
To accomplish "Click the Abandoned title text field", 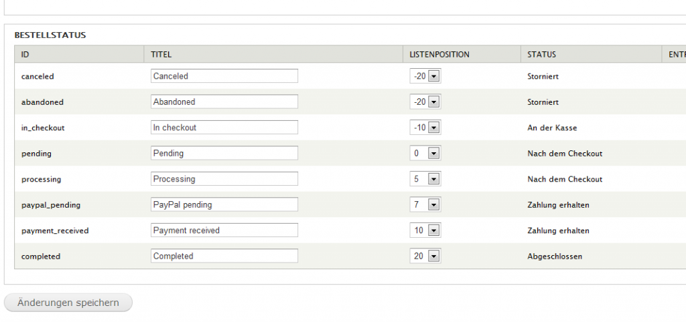I will pyautogui.click(x=224, y=102).
